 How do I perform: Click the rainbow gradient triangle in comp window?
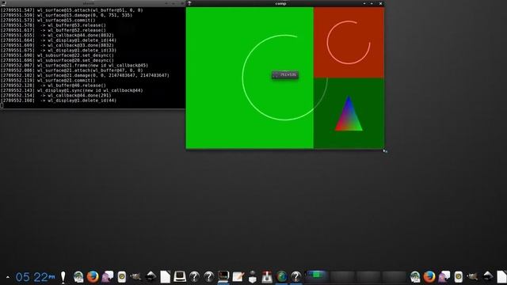pos(349,113)
